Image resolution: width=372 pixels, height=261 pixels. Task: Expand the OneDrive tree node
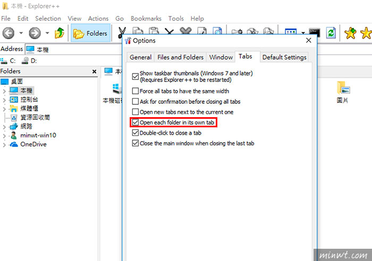4,145
